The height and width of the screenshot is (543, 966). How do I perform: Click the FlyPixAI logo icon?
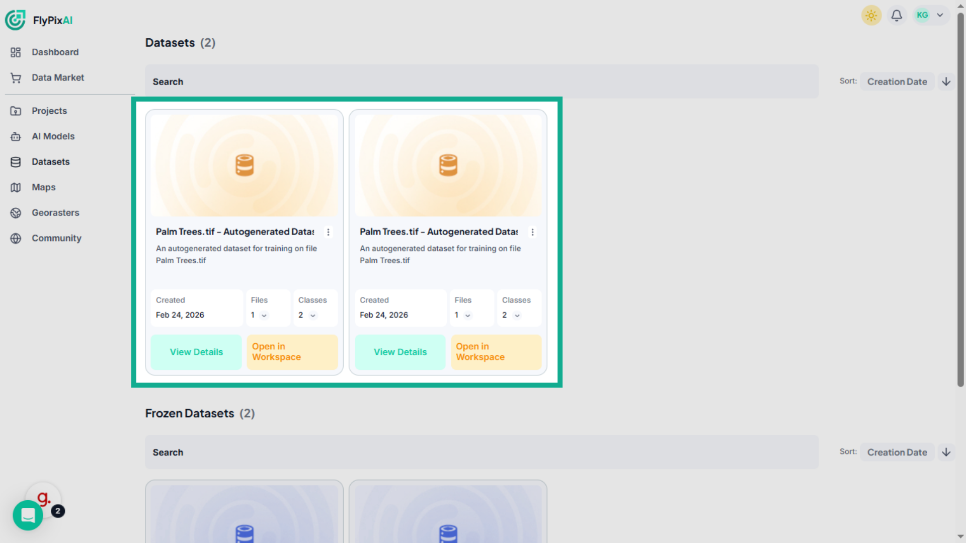[15, 20]
